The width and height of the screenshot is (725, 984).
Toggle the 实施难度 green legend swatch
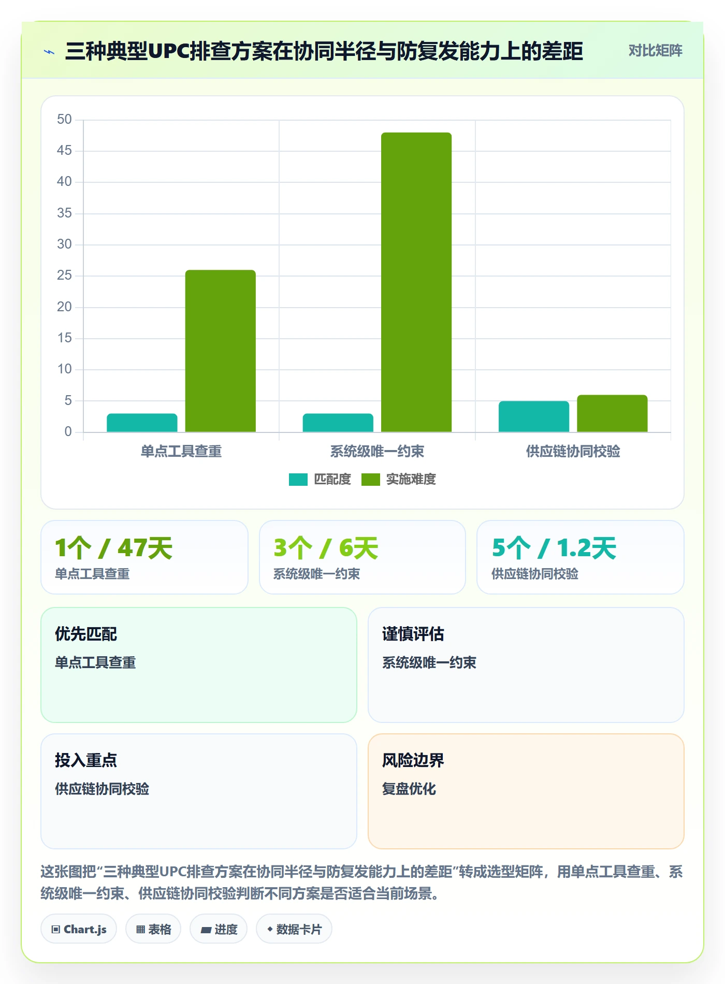coord(370,480)
